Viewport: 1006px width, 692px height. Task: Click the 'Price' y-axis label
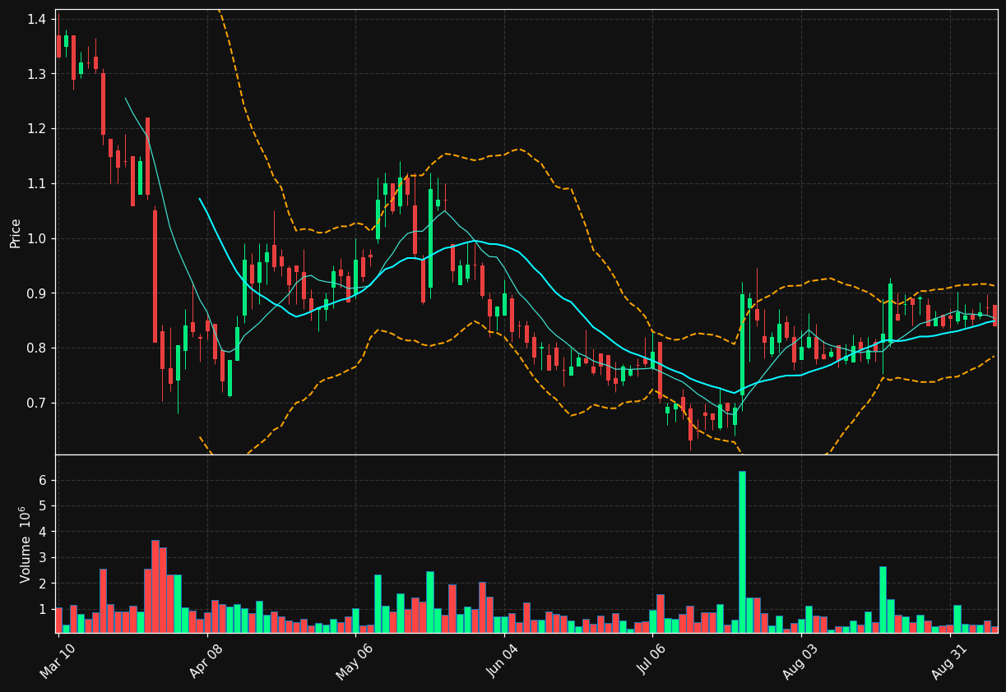(x=16, y=233)
